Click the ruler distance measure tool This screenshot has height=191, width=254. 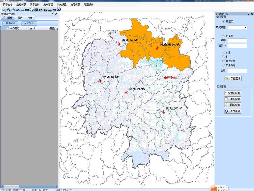tap(27, 10)
